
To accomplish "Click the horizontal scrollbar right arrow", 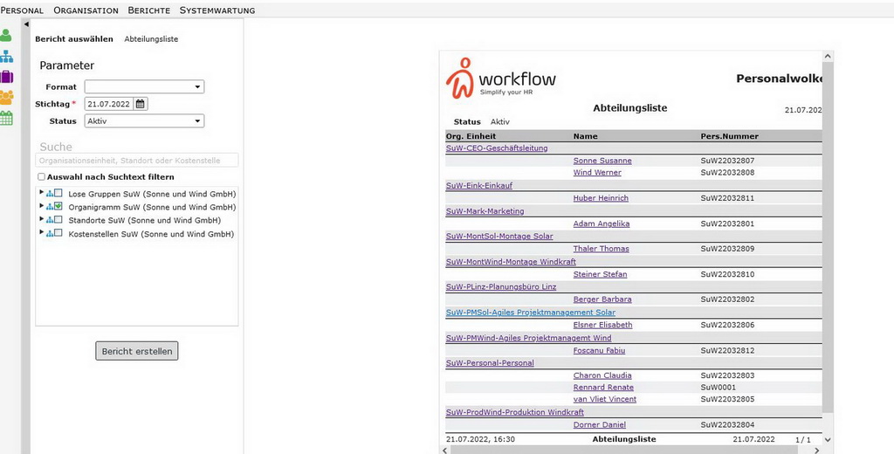I will tap(817, 451).
